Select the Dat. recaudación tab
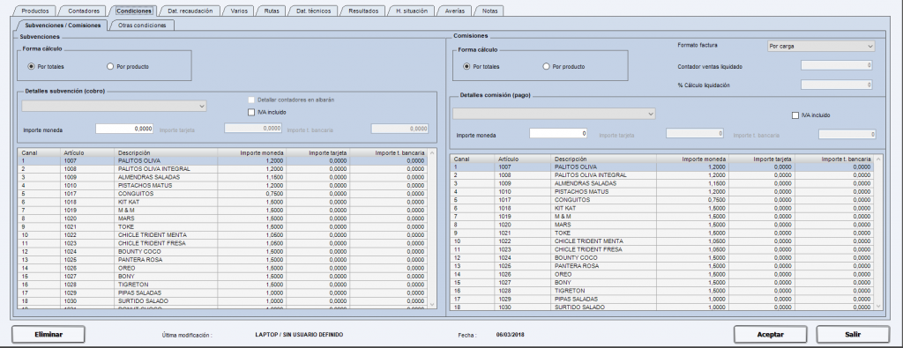Screen dimensions: 903x348 [190, 11]
